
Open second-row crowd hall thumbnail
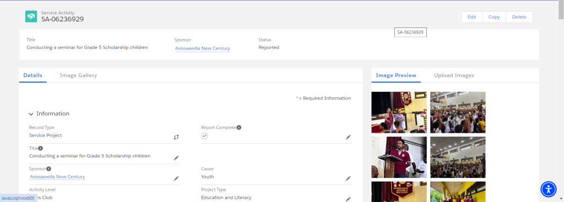click(458, 157)
